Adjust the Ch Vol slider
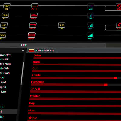This screenshot has width=121, height=121. [76, 92]
